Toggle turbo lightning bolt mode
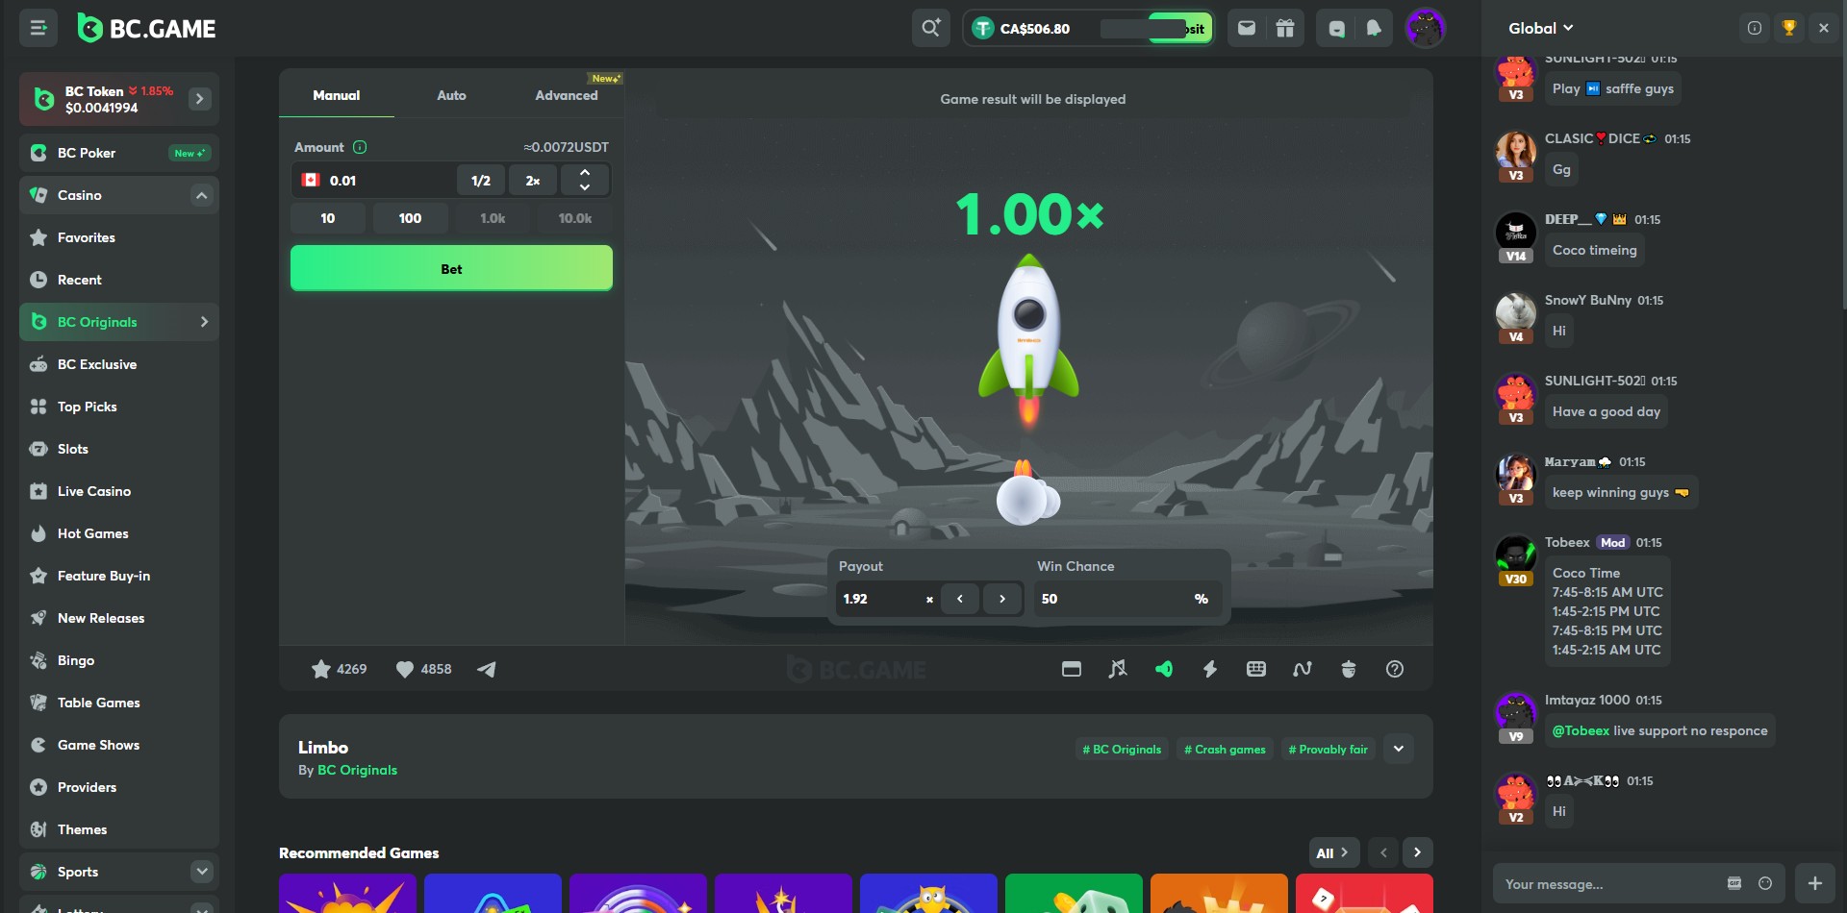This screenshot has height=913, width=1847. pyautogui.click(x=1210, y=669)
